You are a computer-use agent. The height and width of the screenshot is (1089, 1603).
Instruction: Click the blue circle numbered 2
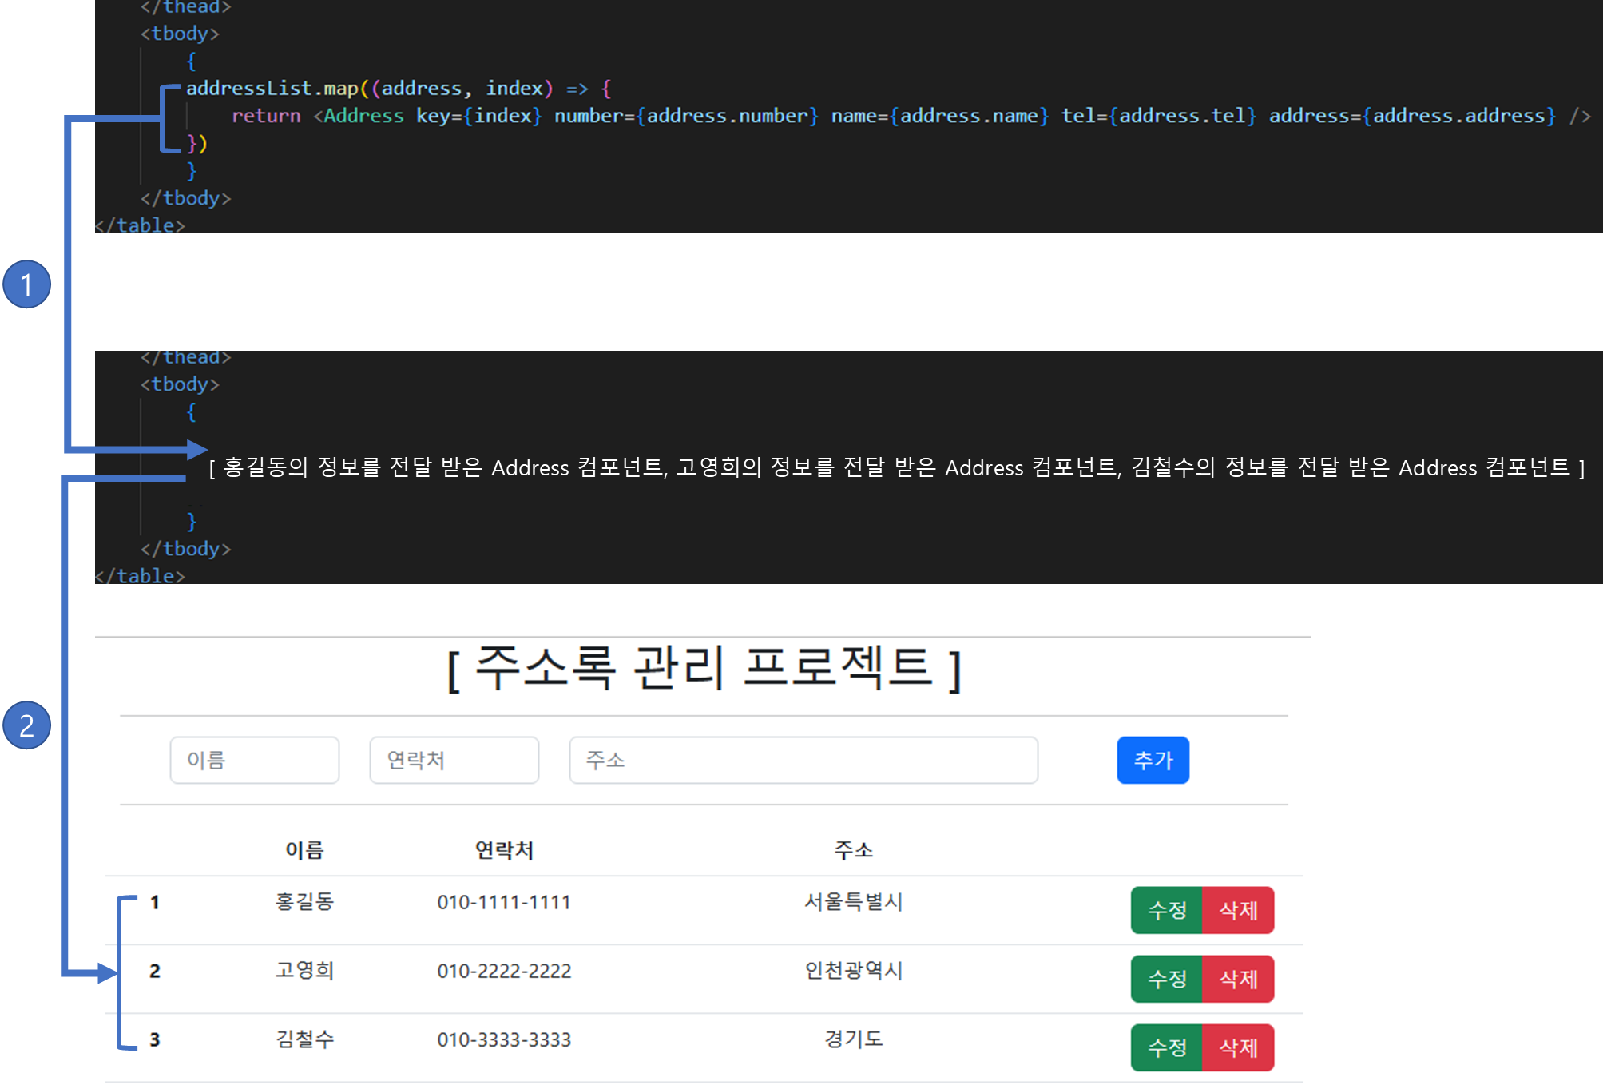click(27, 725)
